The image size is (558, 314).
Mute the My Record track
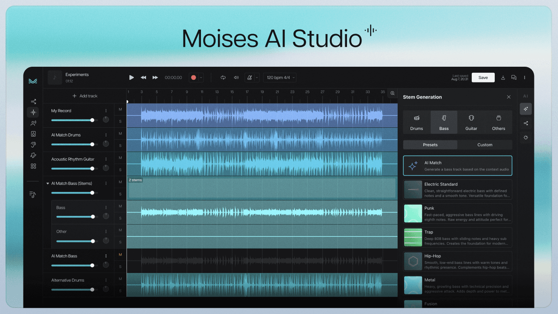pos(120,109)
